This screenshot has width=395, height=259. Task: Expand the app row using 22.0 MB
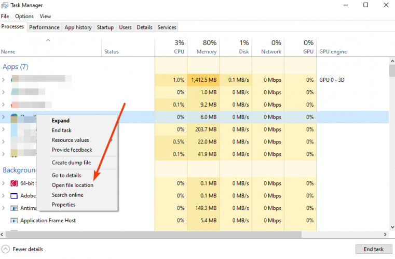click(x=3, y=141)
